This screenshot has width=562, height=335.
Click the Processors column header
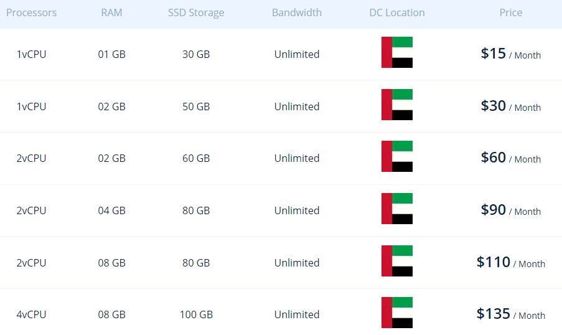pos(31,12)
